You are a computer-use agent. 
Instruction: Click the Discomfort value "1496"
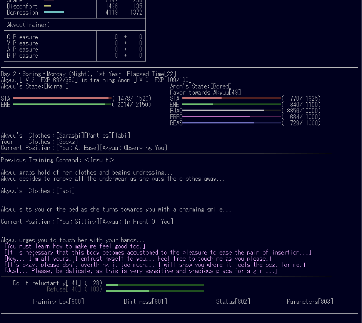coord(112,6)
